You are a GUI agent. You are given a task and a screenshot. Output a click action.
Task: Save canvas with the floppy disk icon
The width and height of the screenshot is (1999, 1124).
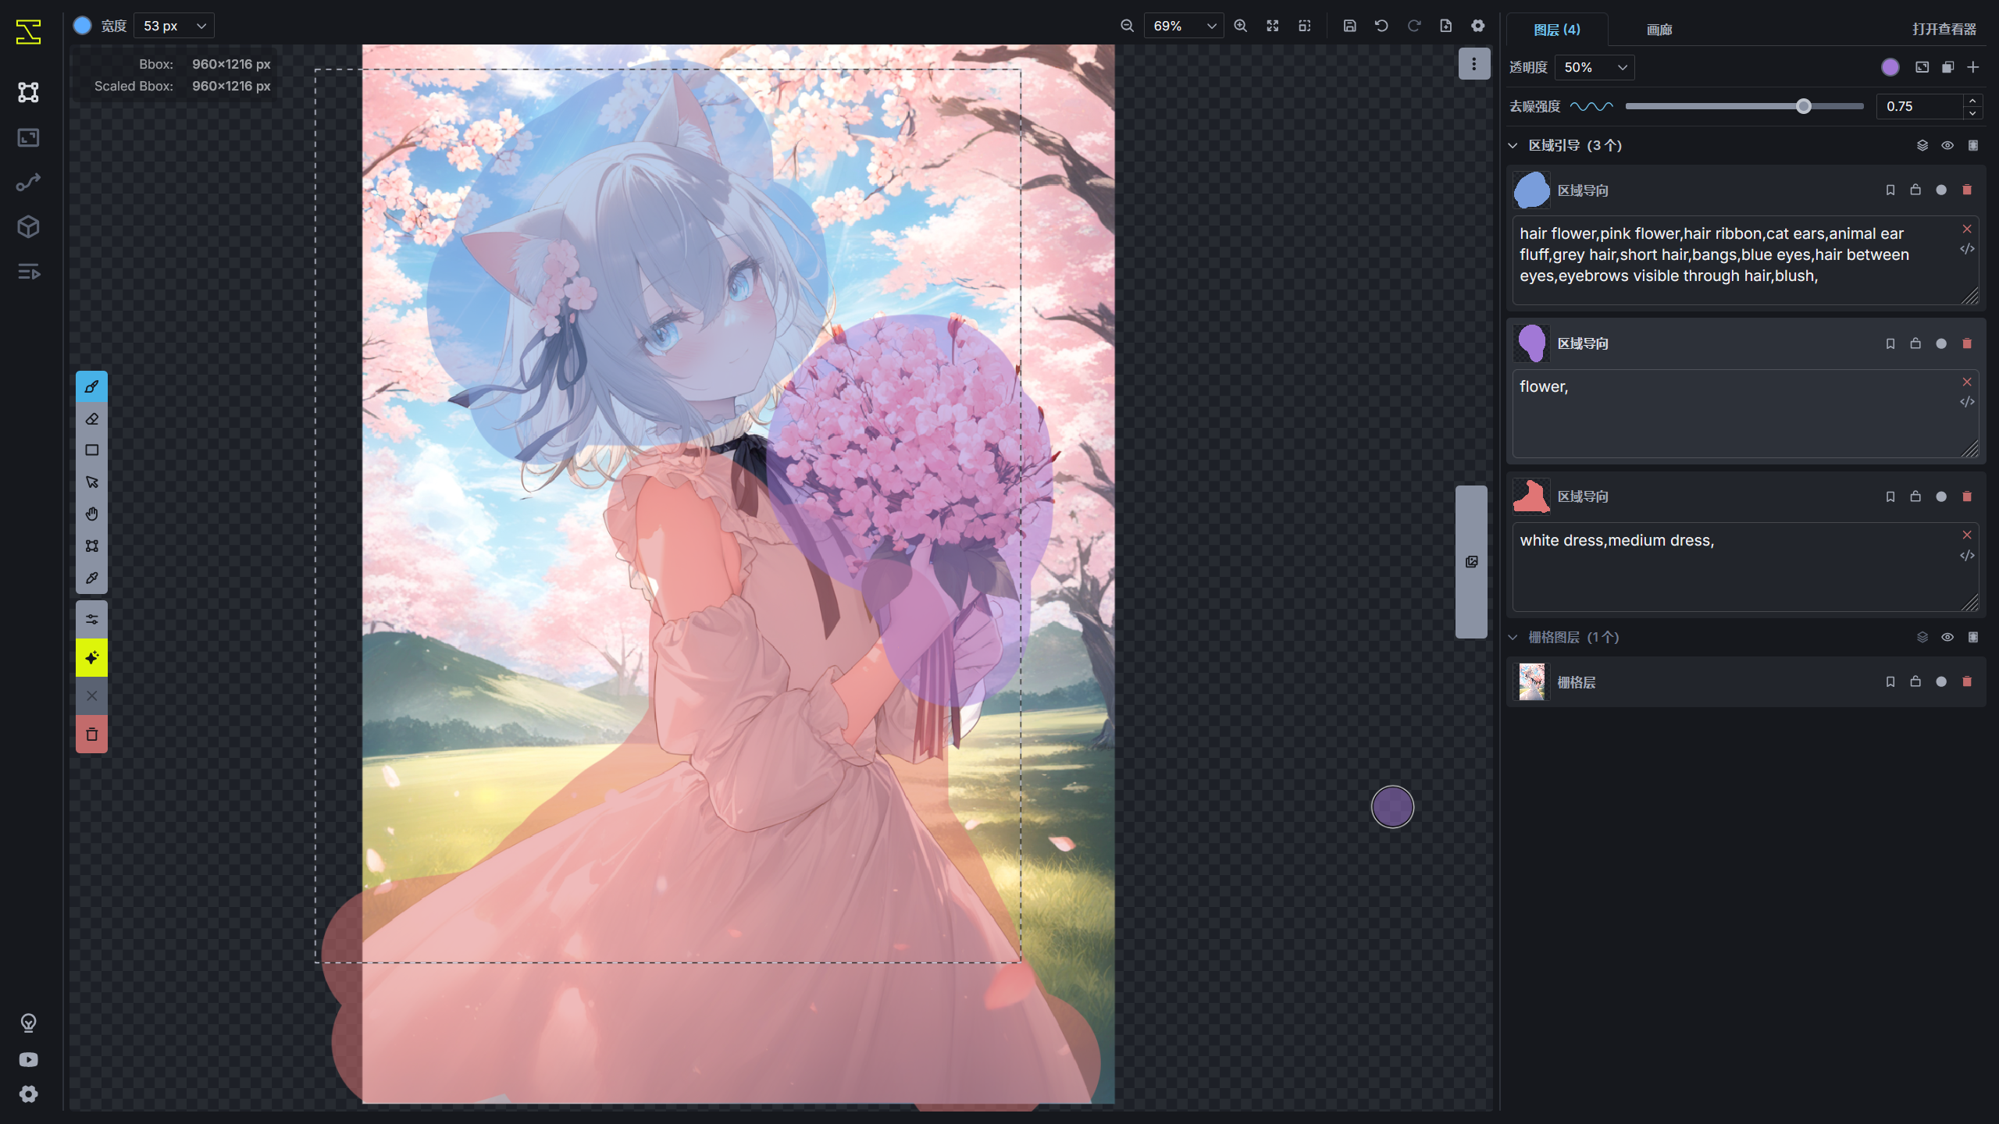click(x=1349, y=26)
